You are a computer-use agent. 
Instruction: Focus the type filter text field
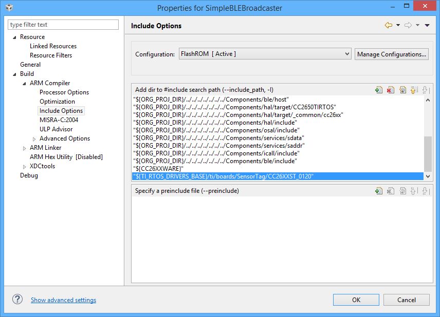[x=63, y=25]
